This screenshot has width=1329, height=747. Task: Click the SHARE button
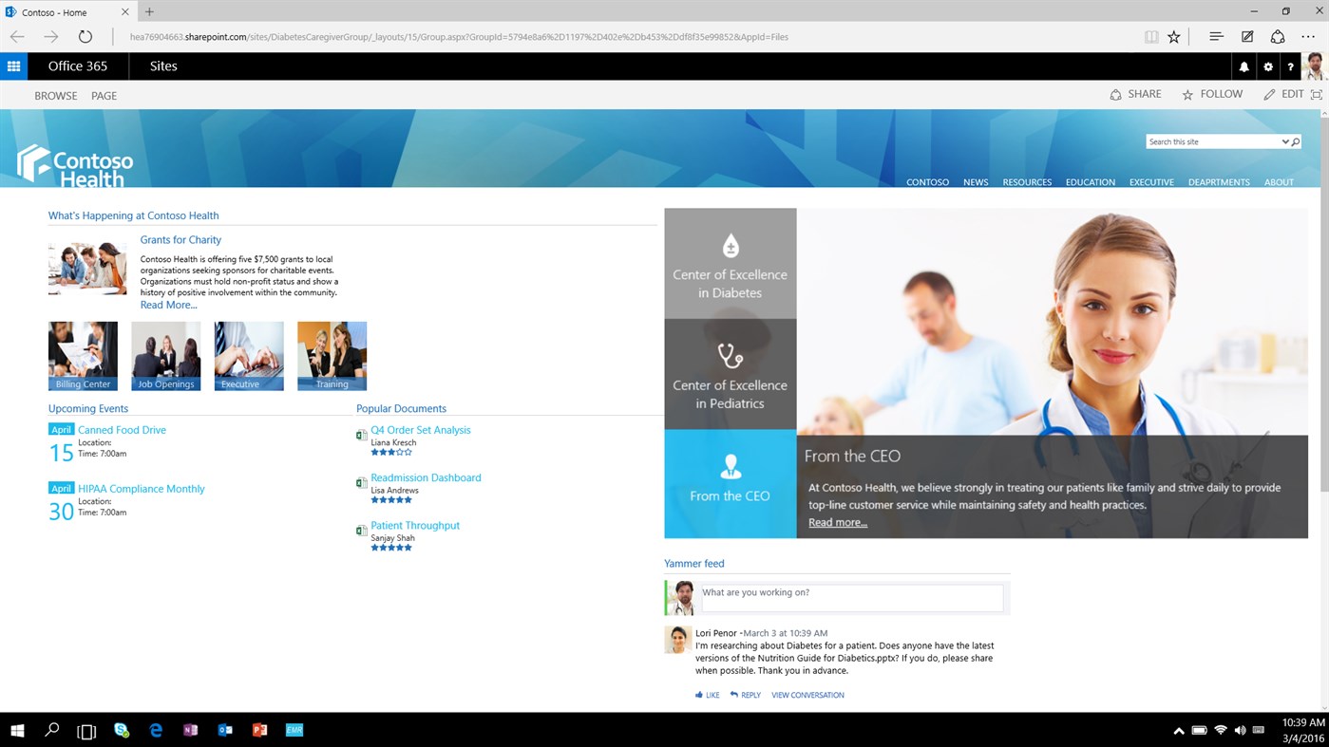(x=1135, y=94)
